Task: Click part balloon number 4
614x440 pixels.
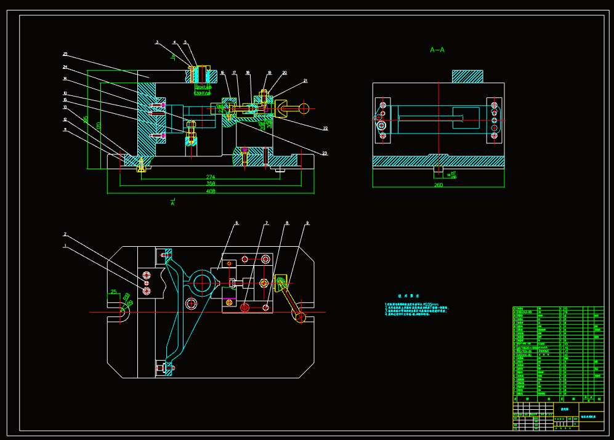Action: point(174,42)
